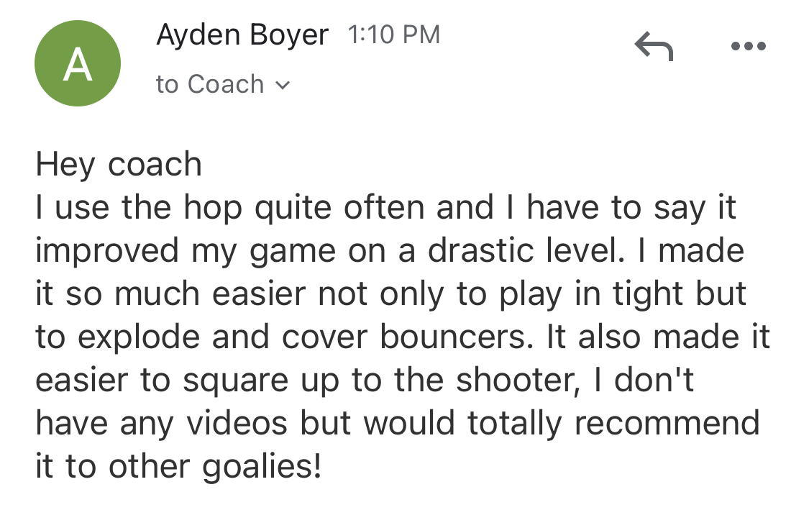
Task: Tap the green A sender avatar
Action: 78,63
